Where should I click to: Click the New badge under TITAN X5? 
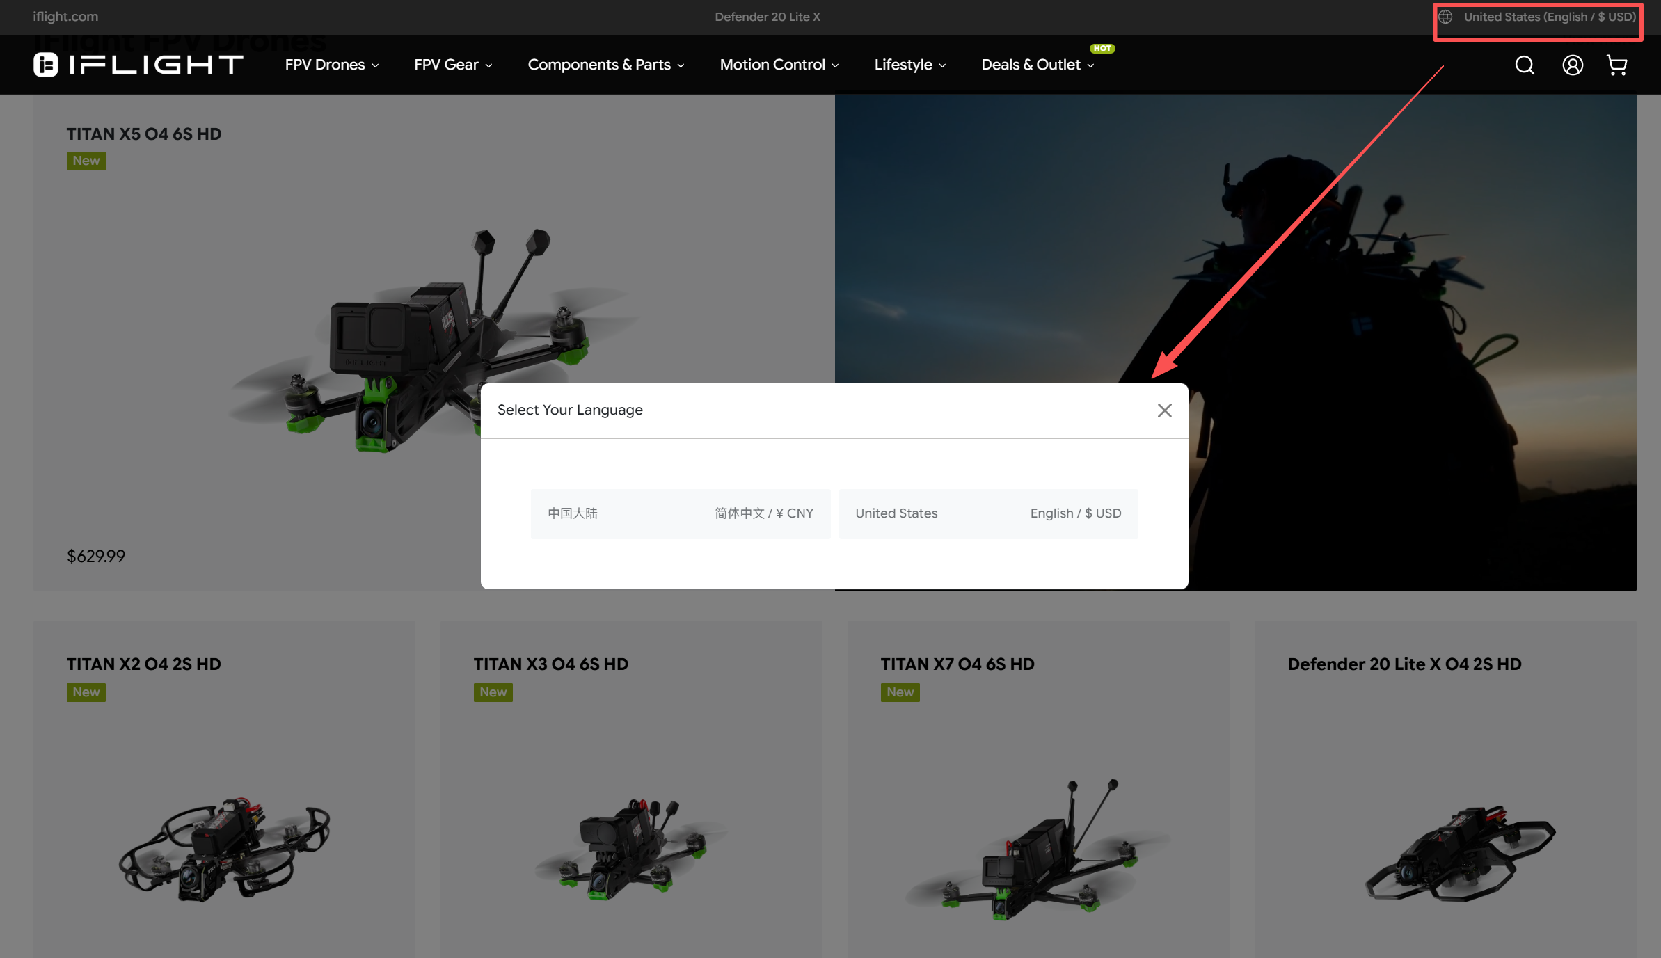click(x=86, y=161)
